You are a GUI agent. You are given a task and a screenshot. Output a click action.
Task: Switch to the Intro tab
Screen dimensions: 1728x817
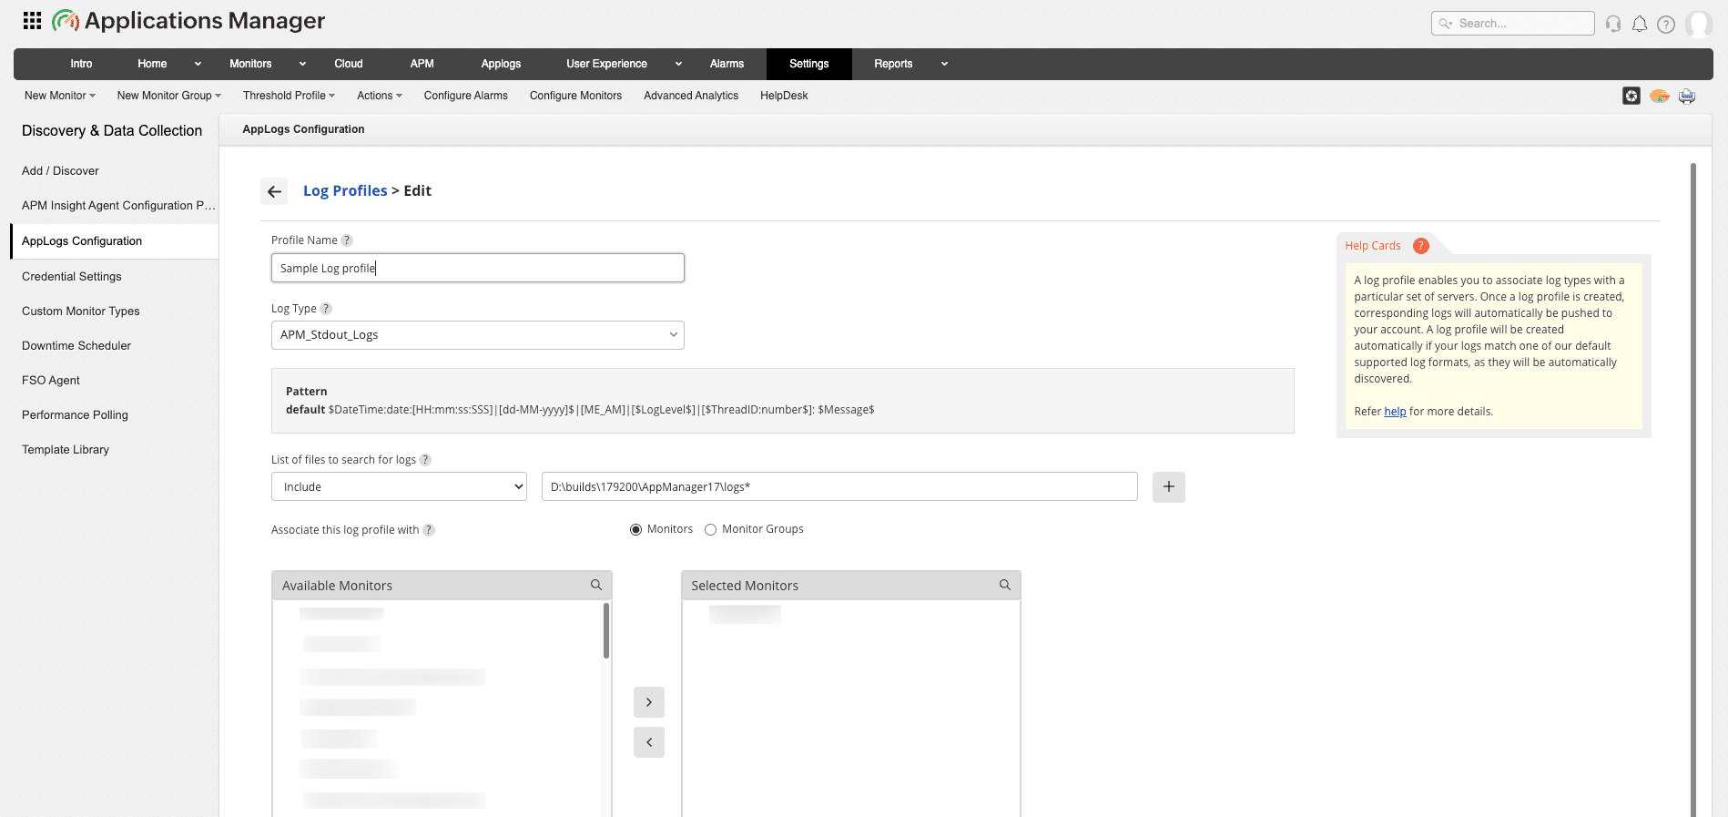point(81,64)
